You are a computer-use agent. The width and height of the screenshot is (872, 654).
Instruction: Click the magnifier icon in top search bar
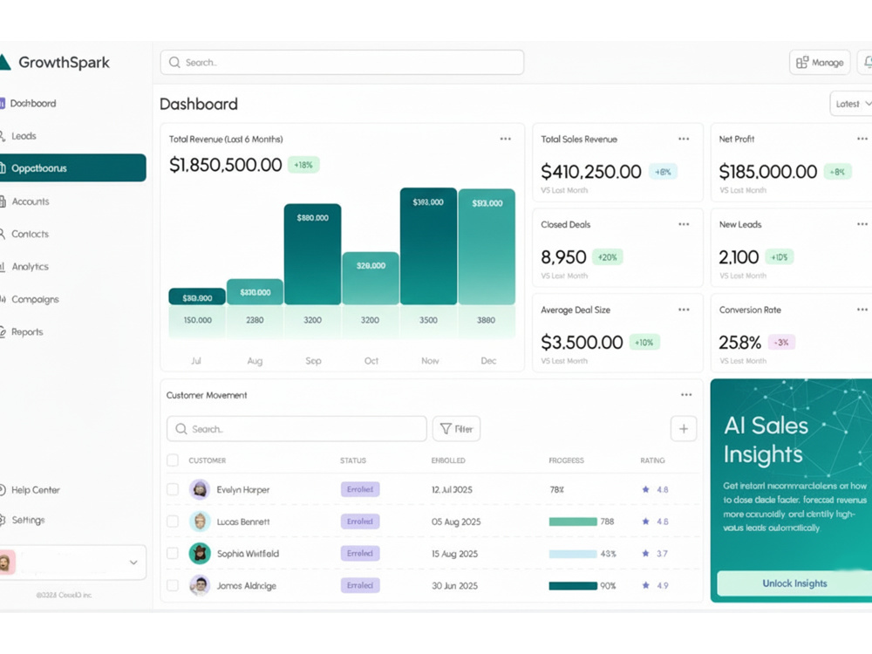(174, 62)
